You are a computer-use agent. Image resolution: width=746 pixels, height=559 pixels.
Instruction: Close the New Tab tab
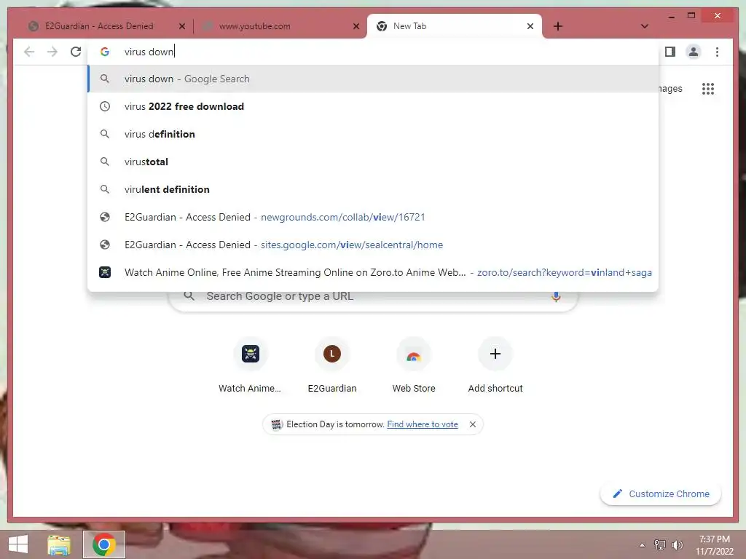tap(530, 26)
